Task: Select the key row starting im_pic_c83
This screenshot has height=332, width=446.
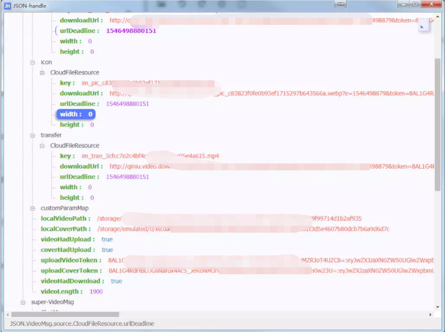Action: click(x=137, y=83)
